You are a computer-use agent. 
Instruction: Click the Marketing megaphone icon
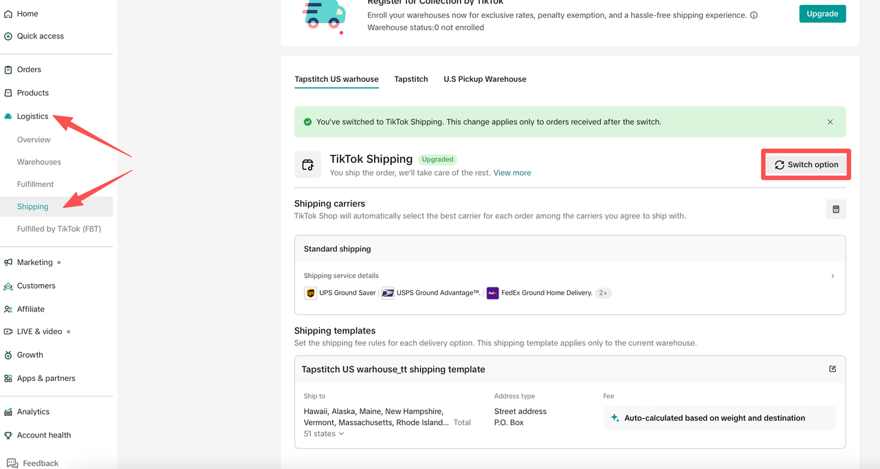[8, 262]
